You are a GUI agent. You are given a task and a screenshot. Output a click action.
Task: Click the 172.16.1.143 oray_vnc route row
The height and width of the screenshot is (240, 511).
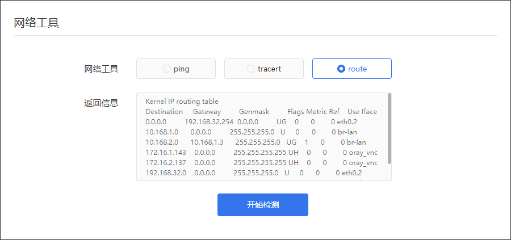[x=262, y=153]
